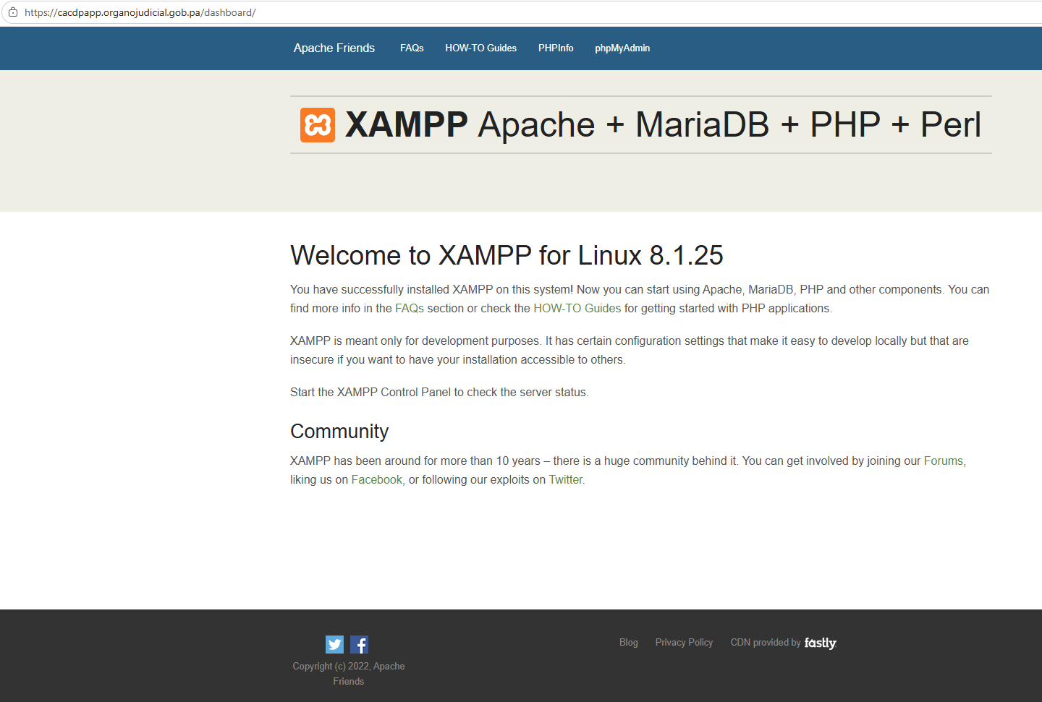This screenshot has width=1042, height=702.
Task: Open the Privacy Policy footer link
Action: 684,642
